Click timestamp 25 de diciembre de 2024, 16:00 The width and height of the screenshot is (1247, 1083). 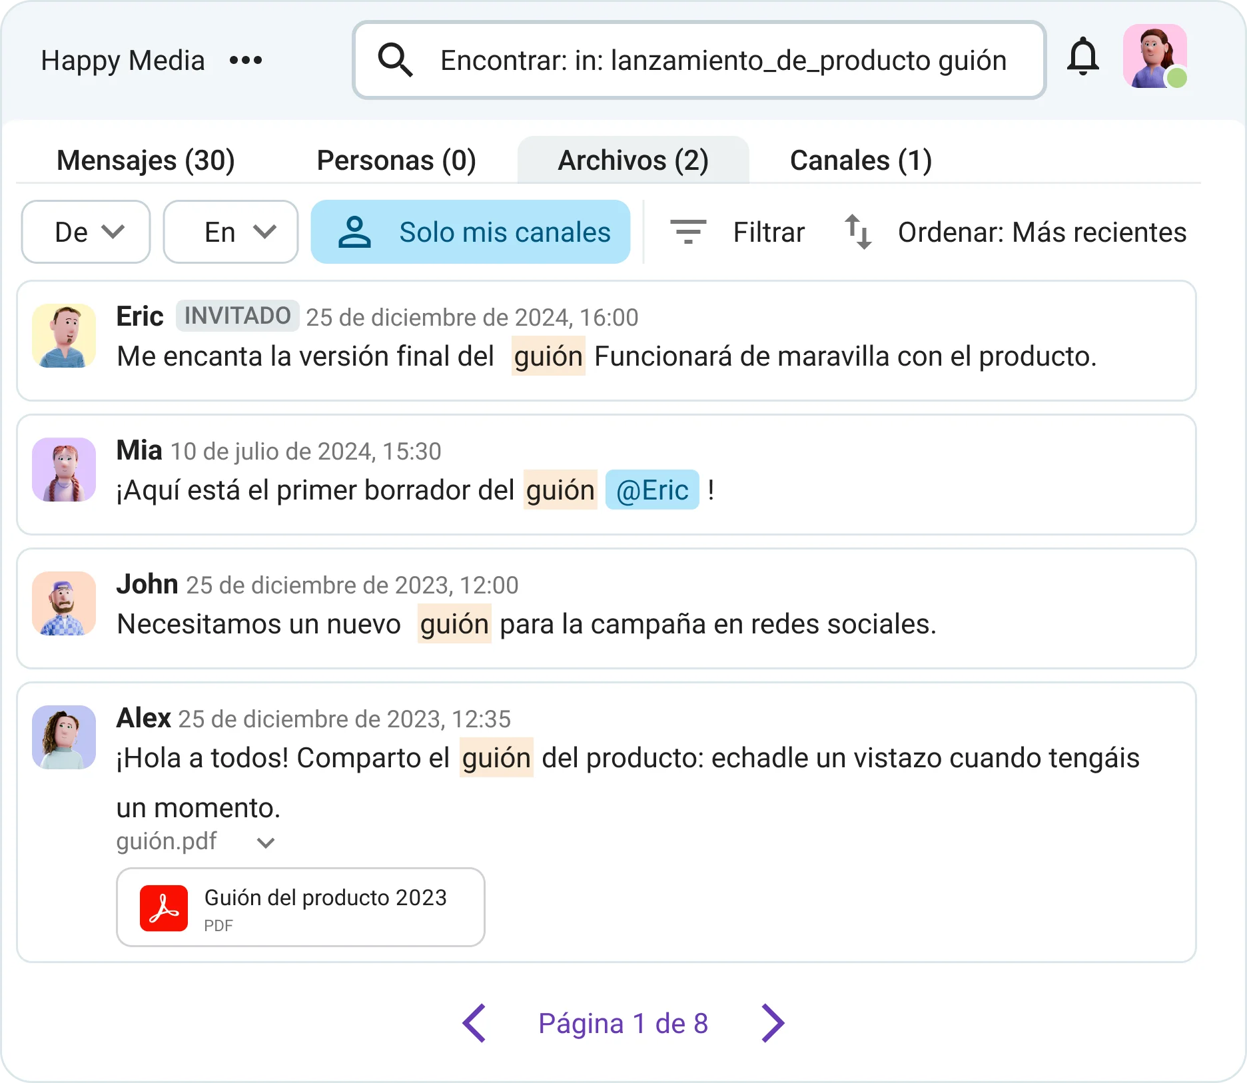(x=472, y=318)
